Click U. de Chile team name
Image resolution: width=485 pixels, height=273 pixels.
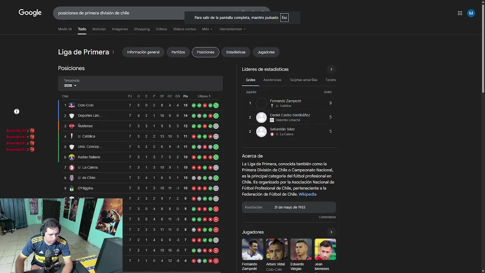click(x=86, y=178)
